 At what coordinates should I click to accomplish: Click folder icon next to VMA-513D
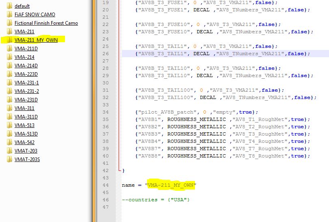tap(9, 134)
